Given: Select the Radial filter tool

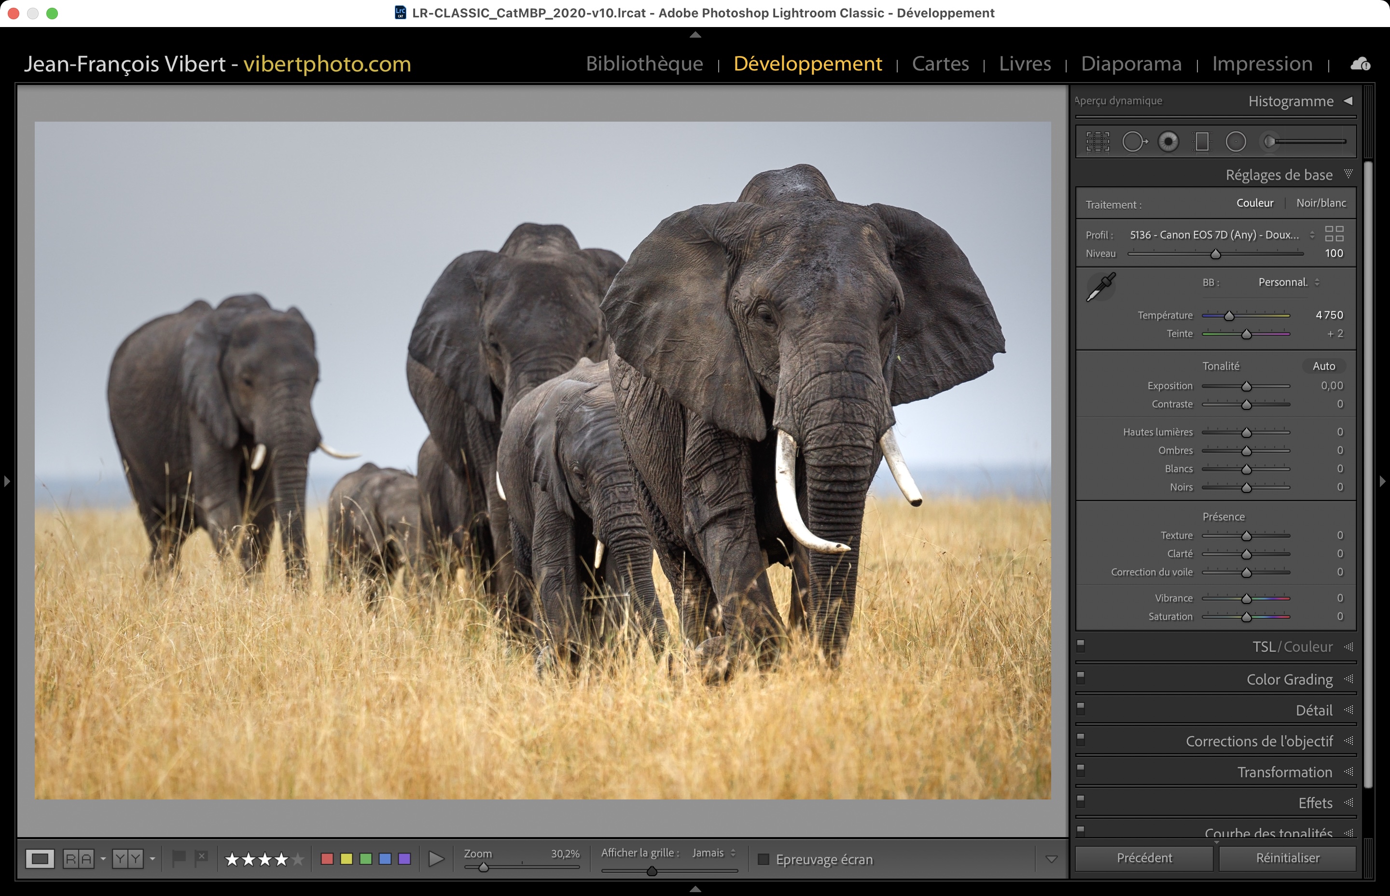Looking at the screenshot, I should pos(1236,141).
